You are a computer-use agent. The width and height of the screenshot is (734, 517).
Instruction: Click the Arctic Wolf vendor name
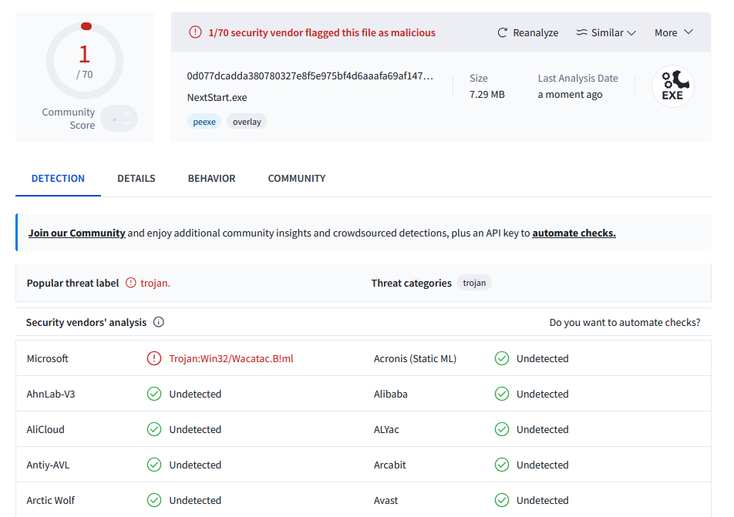[x=51, y=501]
